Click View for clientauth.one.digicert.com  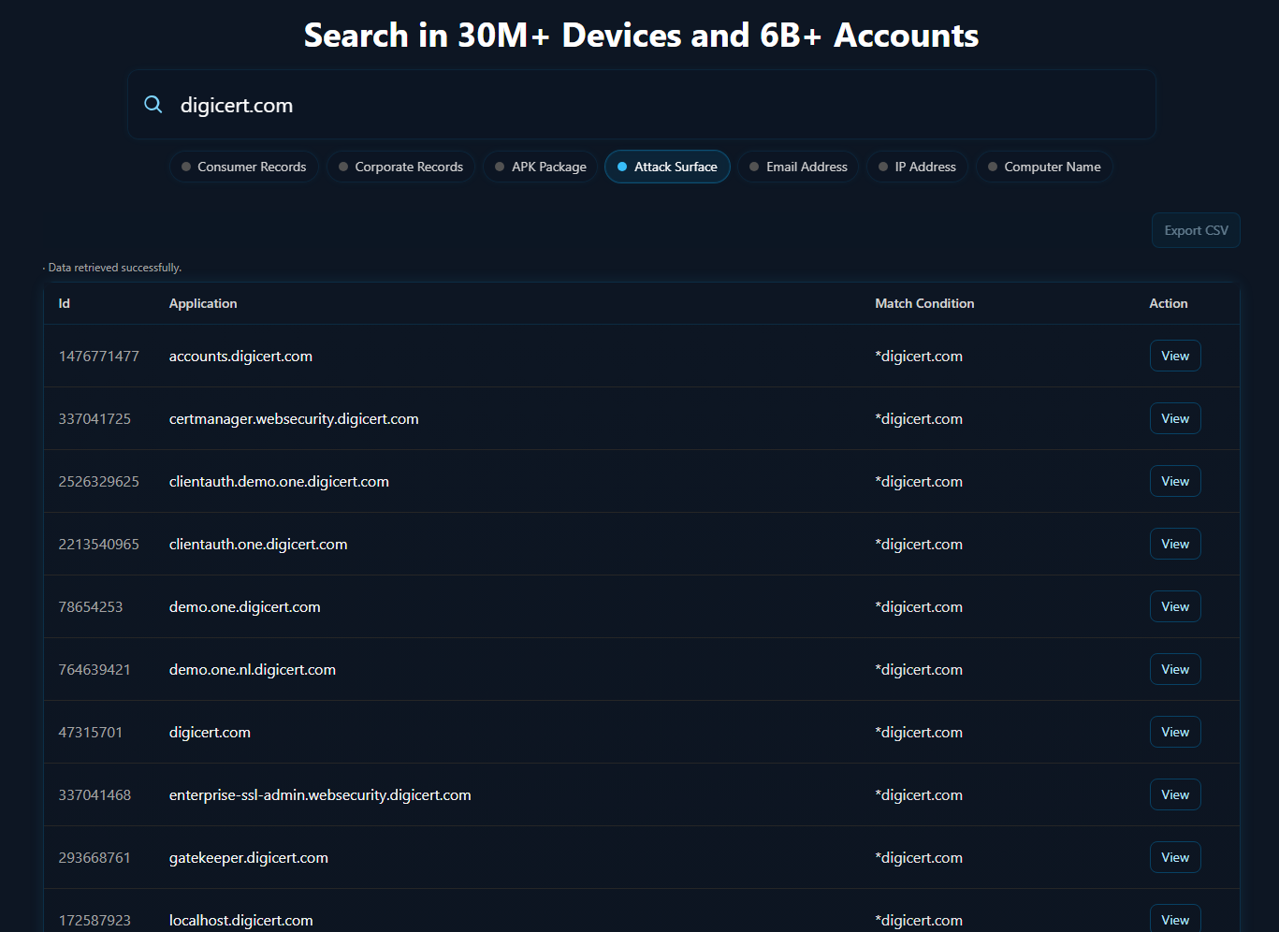coord(1175,544)
